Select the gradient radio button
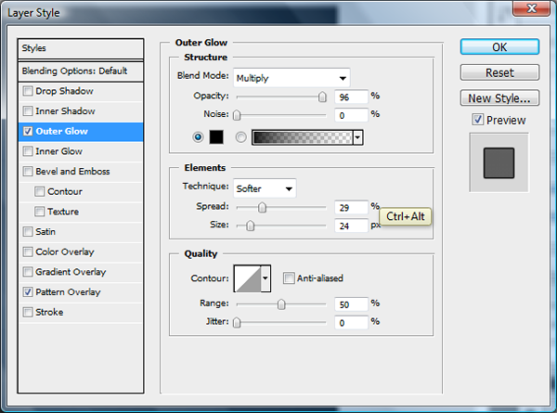Screen dimensions: 557x413 click(241, 137)
